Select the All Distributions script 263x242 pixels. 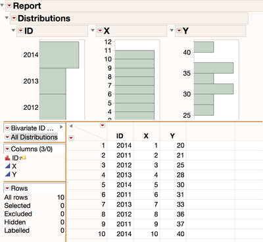tap(34, 137)
